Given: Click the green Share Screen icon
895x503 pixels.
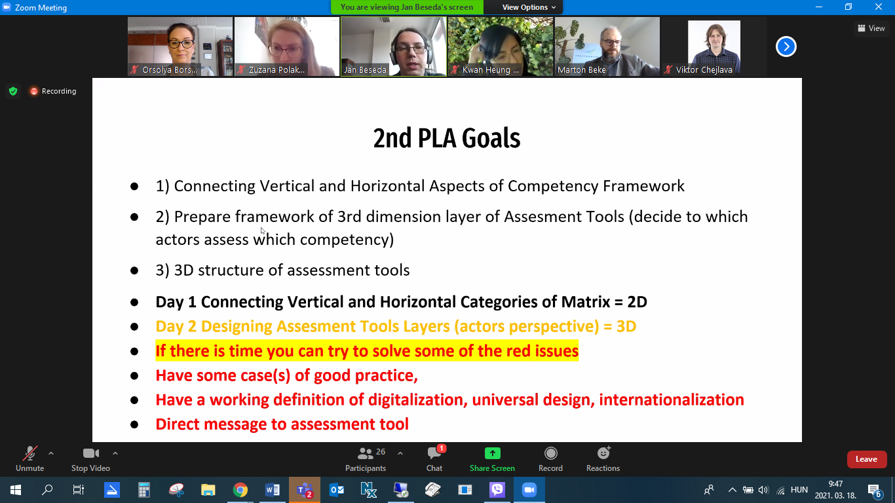Looking at the screenshot, I should (x=492, y=453).
